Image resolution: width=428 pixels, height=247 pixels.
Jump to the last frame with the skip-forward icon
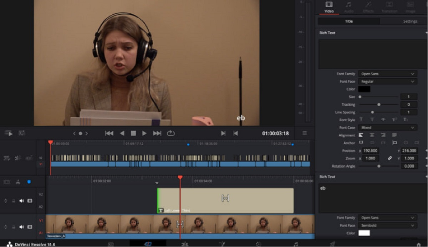(157, 133)
